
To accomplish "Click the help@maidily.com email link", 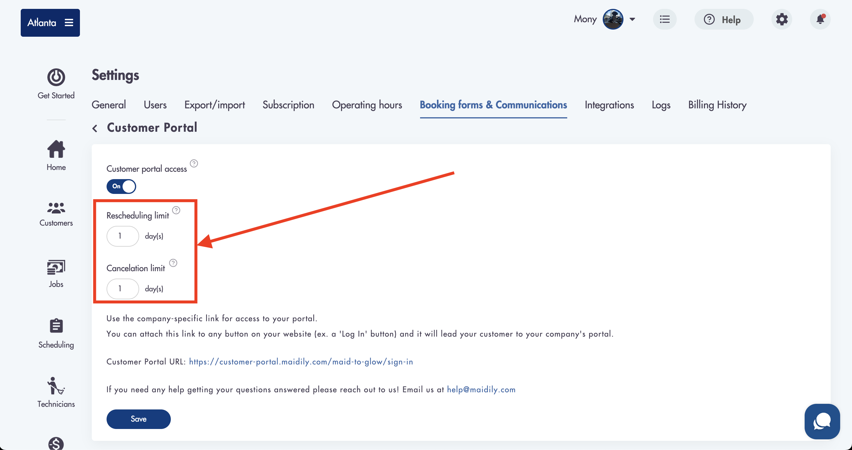I will pos(481,390).
